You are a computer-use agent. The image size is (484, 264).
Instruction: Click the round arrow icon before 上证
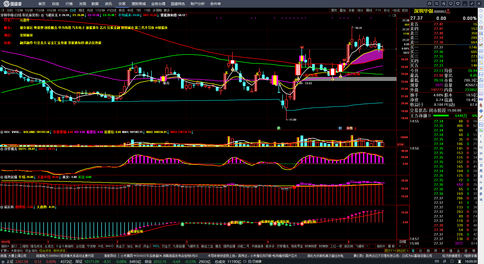click(3, 262)
